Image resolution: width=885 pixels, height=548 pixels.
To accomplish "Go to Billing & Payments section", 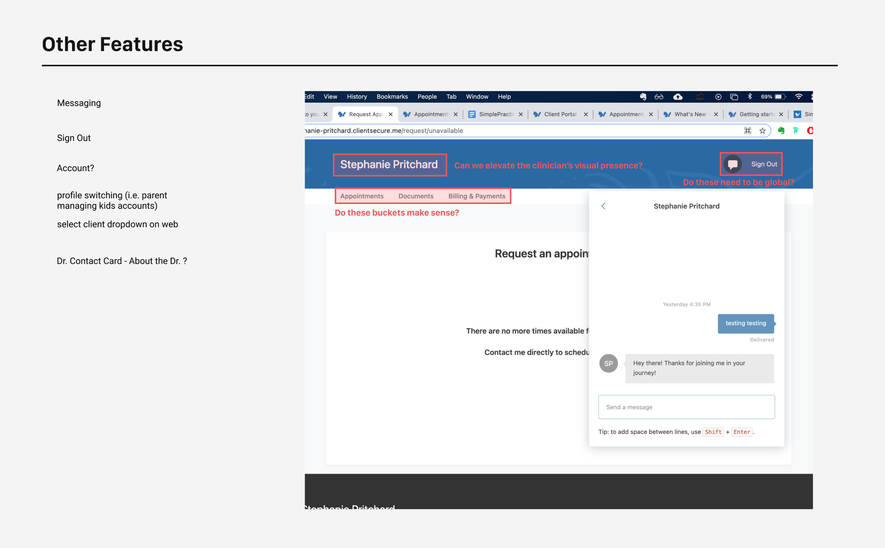I will (x=477, y=196).
